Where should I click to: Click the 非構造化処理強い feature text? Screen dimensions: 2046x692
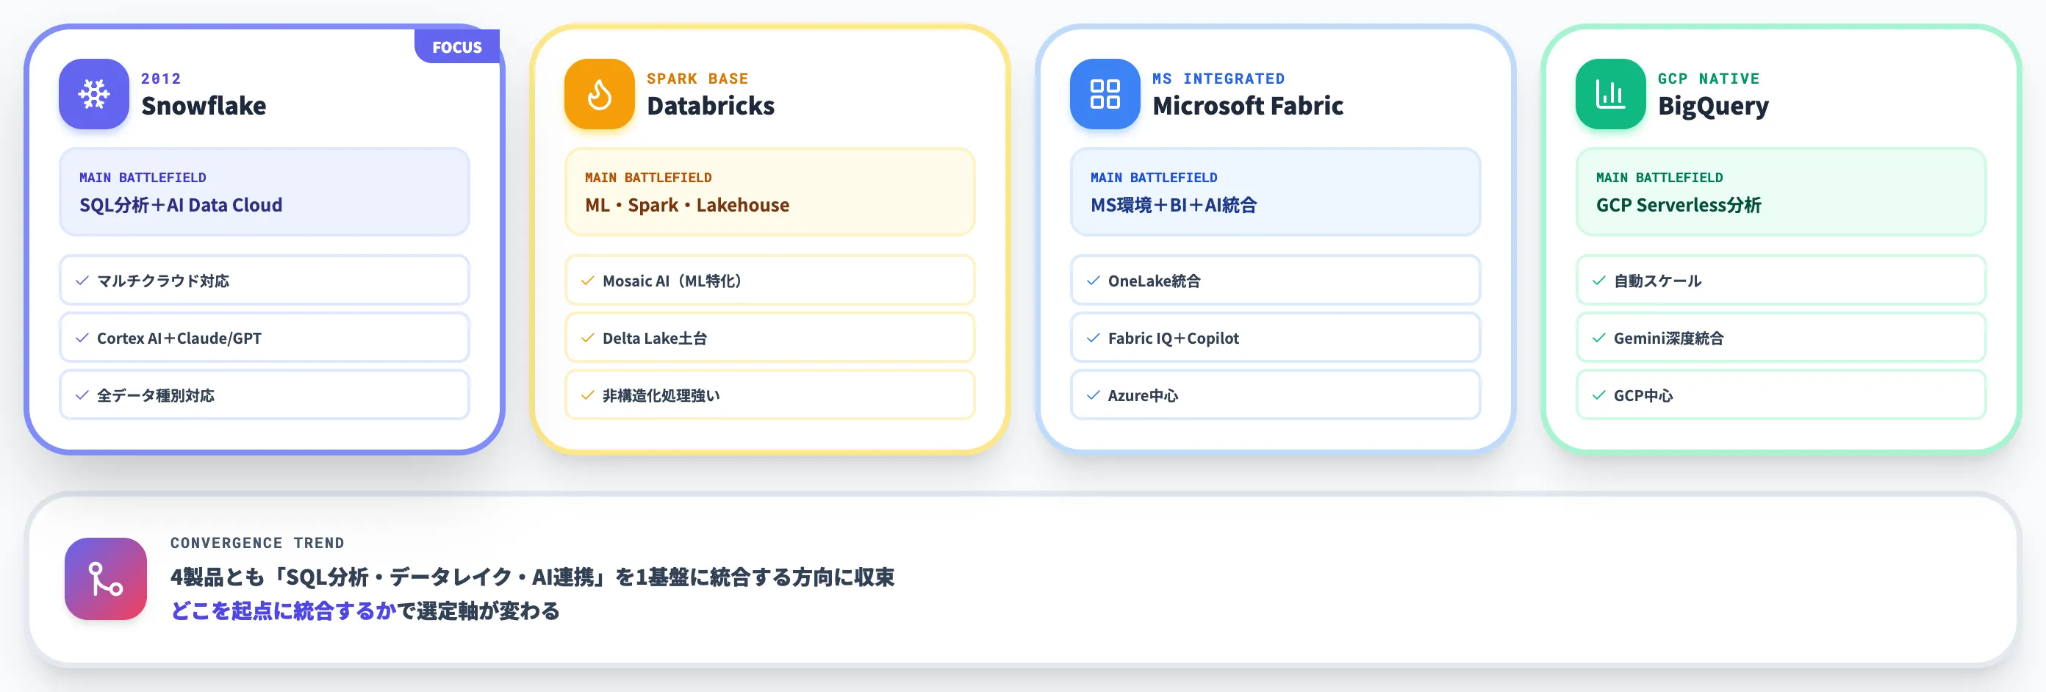661,395
